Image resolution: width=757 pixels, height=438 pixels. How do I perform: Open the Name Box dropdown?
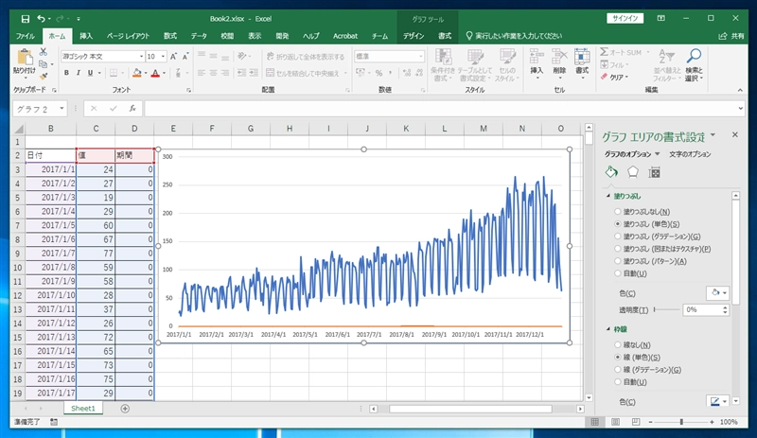pyautogui.click(x=62, y=109)
